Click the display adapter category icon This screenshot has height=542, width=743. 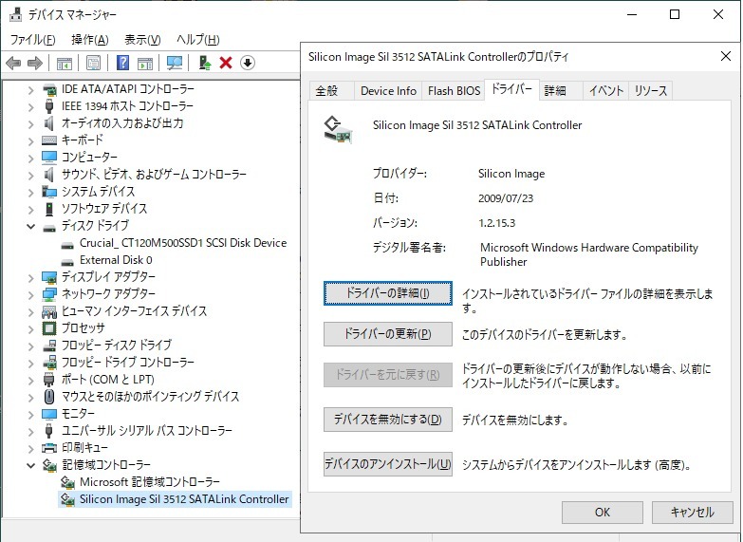coord(49,277)
